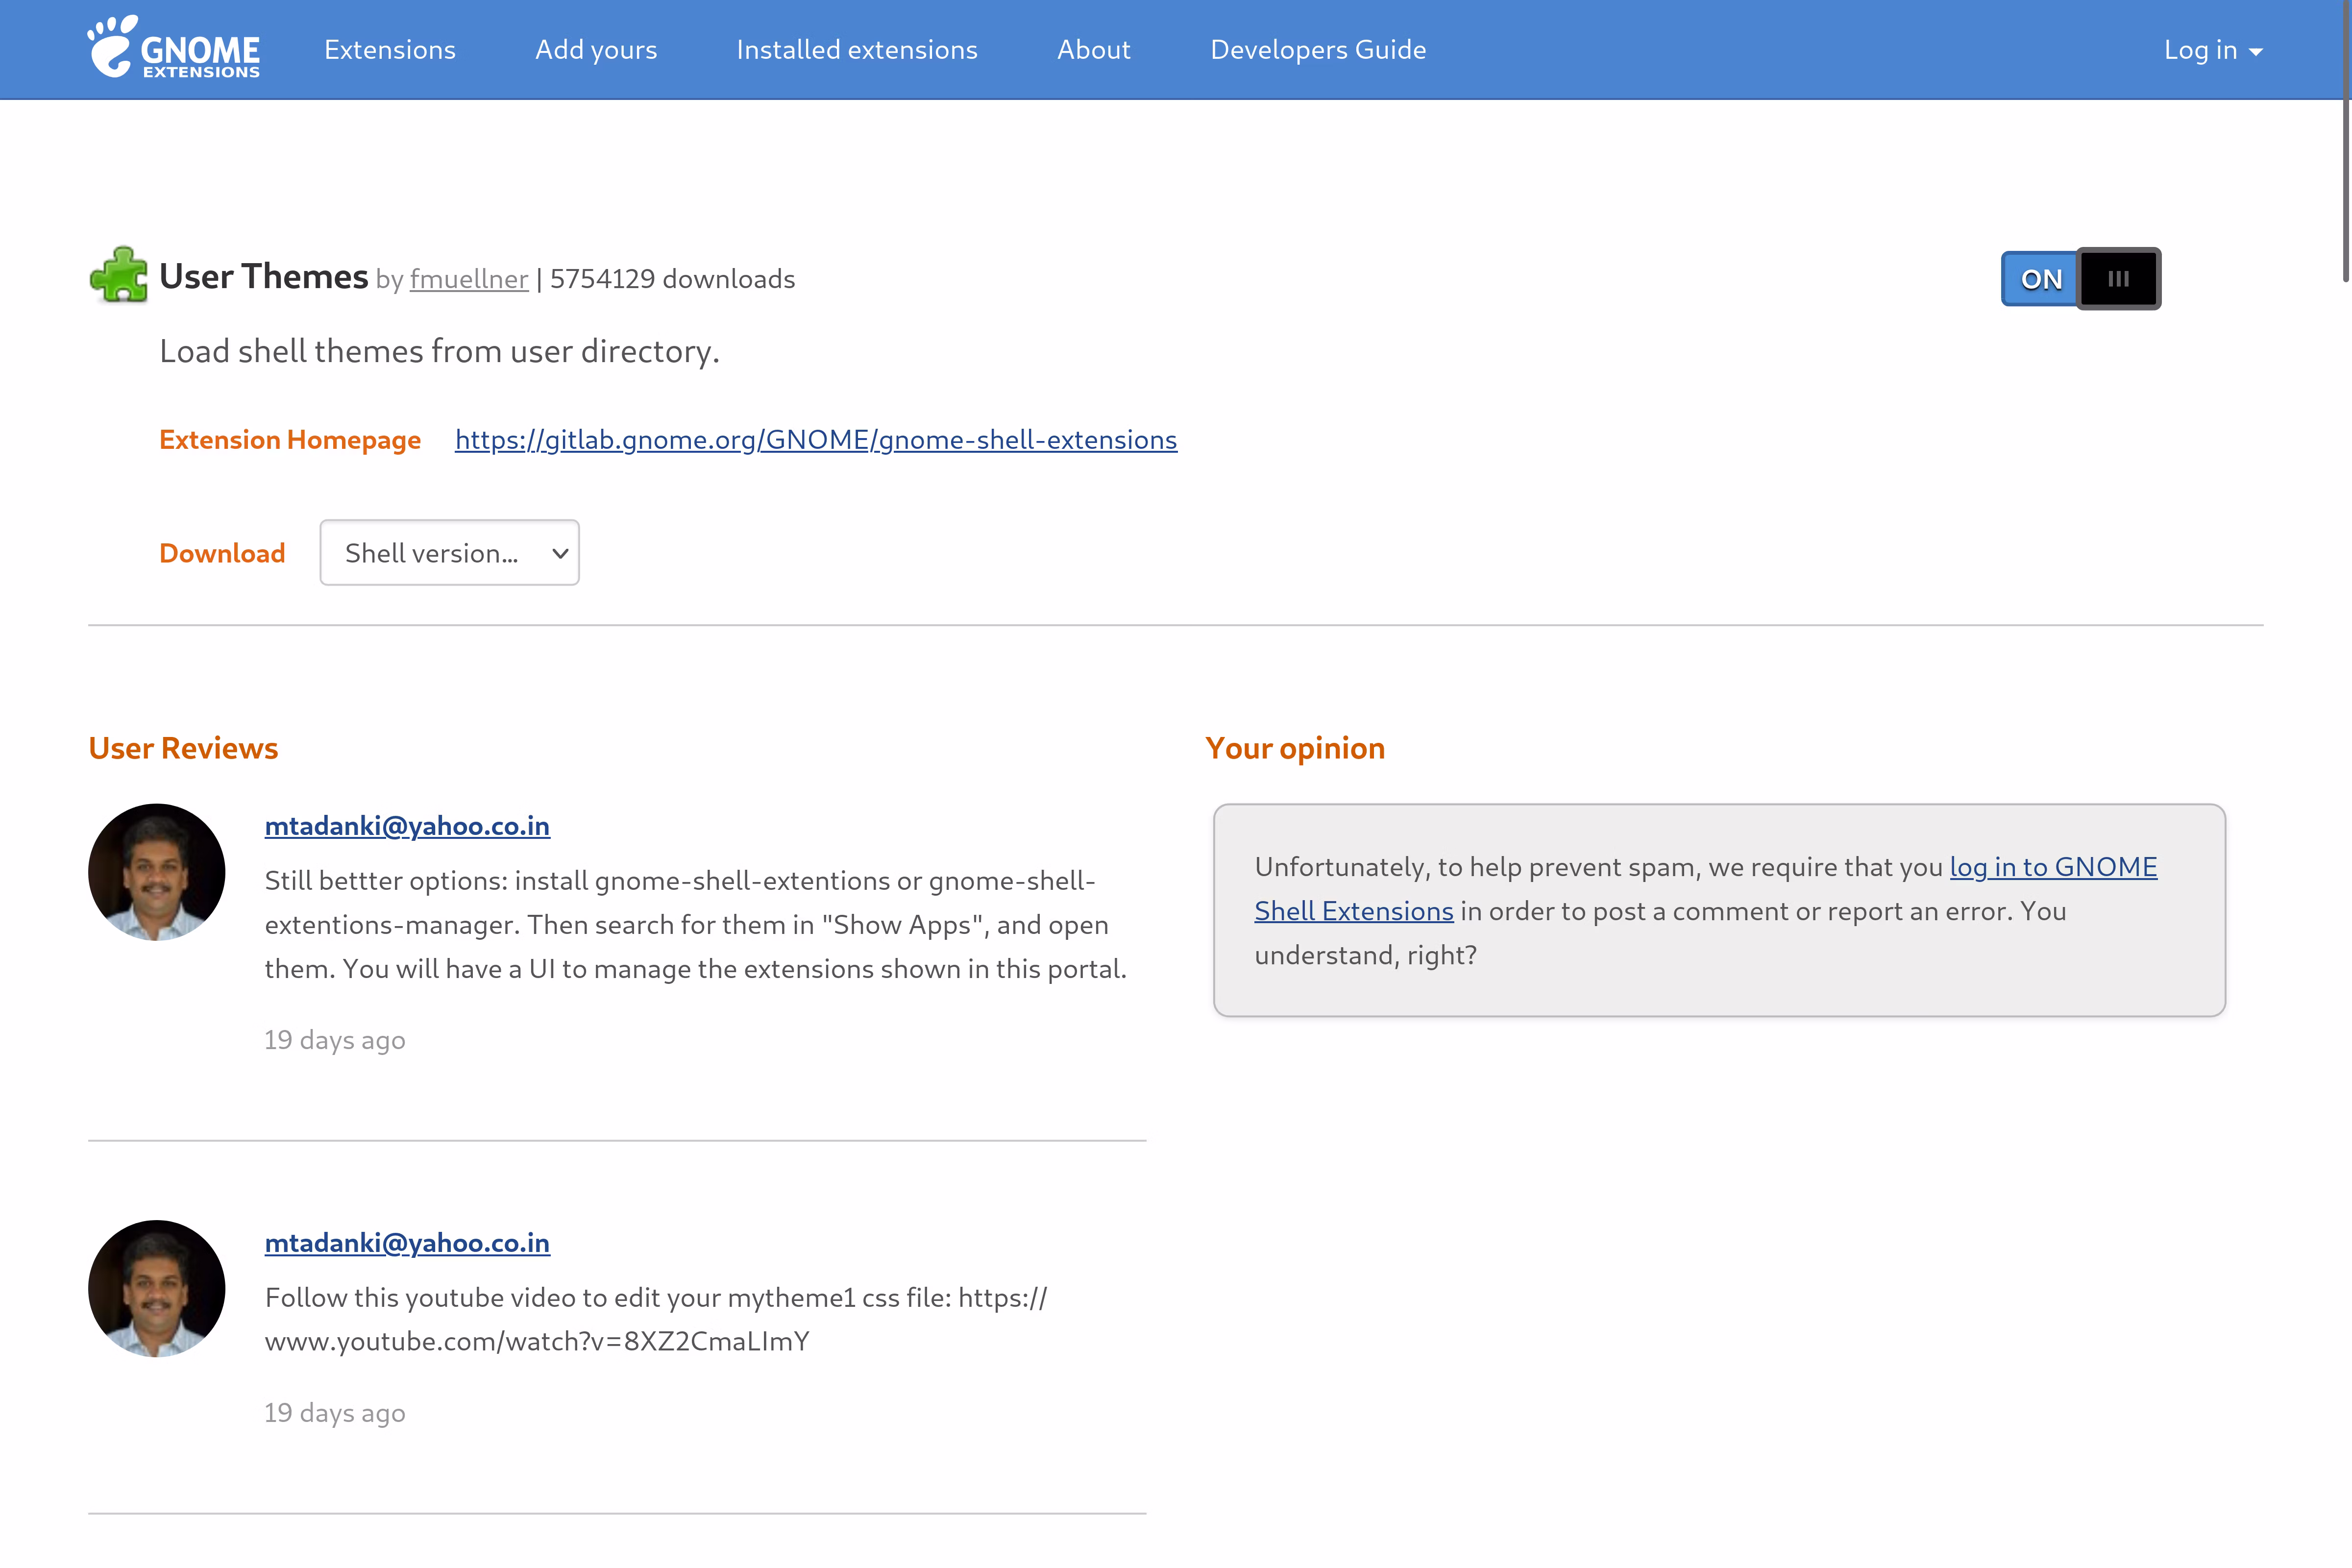Open Installed extensions page
The width and height of the screenshot is (2352, 1568).
click(x=857, y=50)
